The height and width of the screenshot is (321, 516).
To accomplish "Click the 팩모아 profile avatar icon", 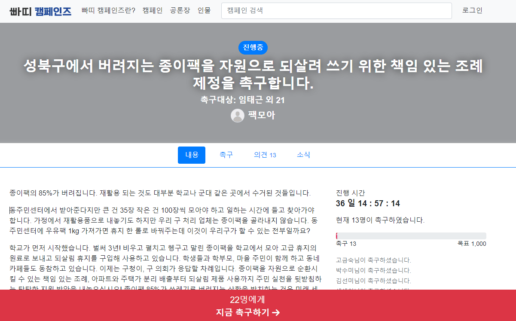I will (x=238, y=116).
